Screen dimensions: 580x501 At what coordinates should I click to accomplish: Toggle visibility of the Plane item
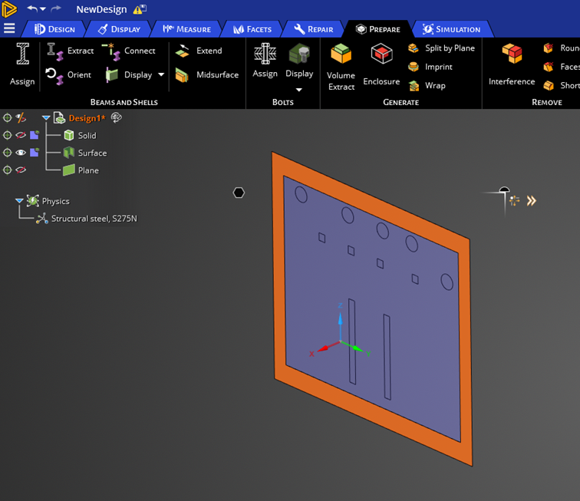[21, 170]
